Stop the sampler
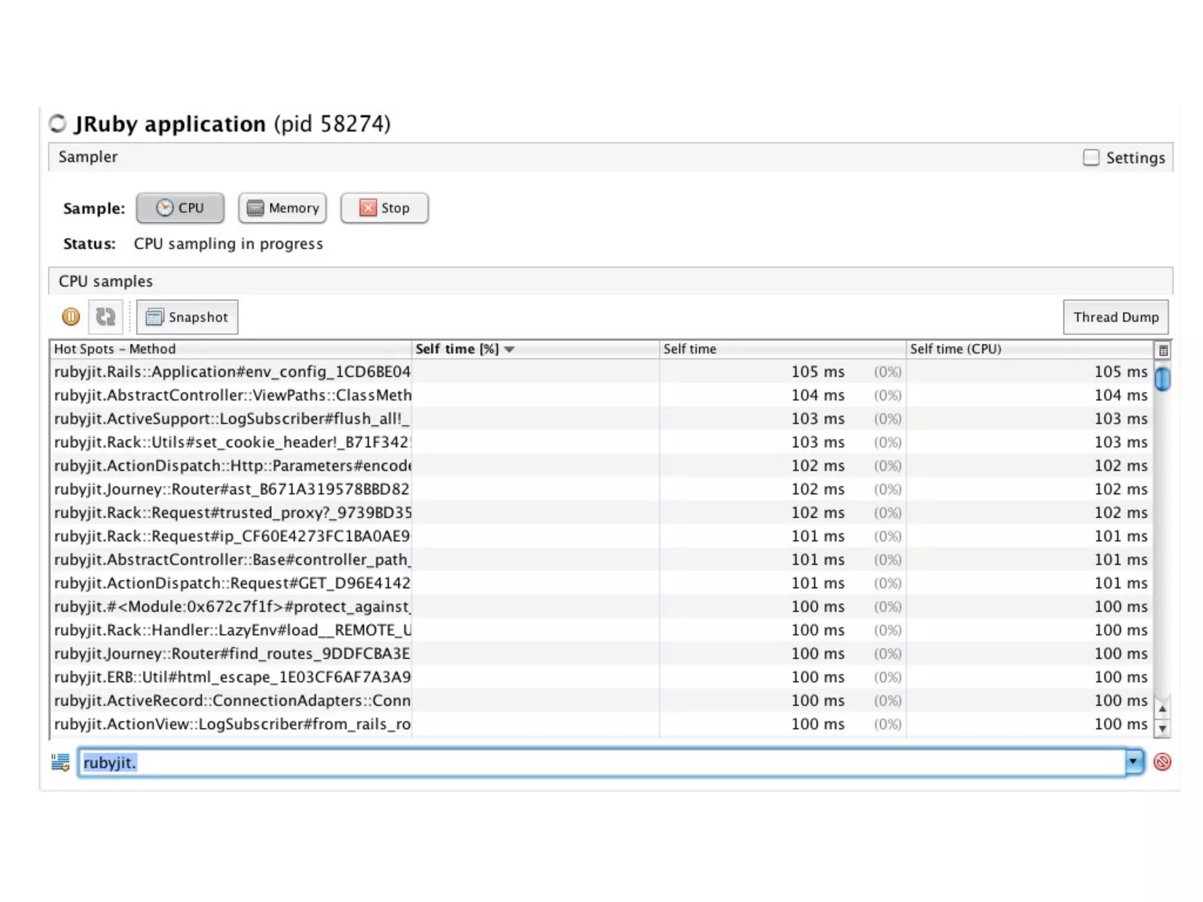Screen dimensions: 1203x902 384,208
